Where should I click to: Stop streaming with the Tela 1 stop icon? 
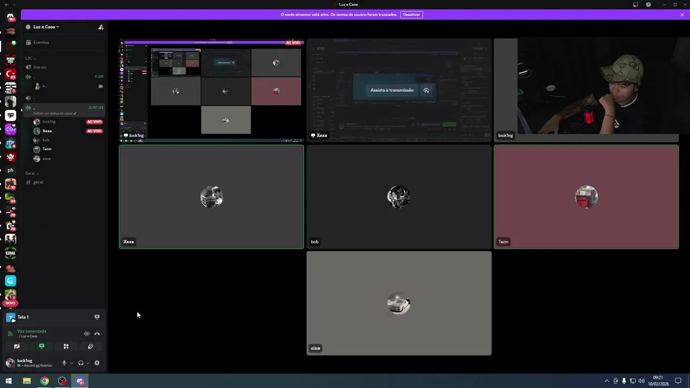(97, 317)
